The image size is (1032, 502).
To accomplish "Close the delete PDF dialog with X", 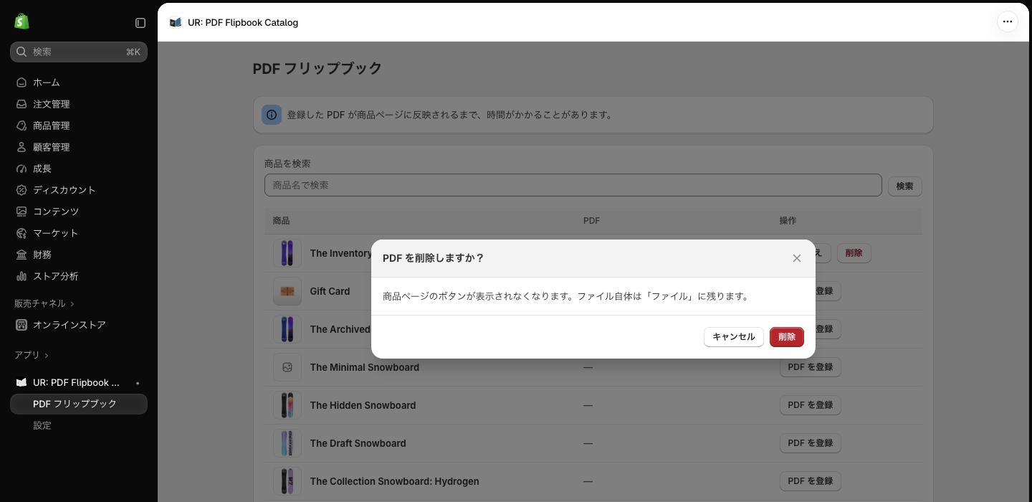I will pos(797,258).
